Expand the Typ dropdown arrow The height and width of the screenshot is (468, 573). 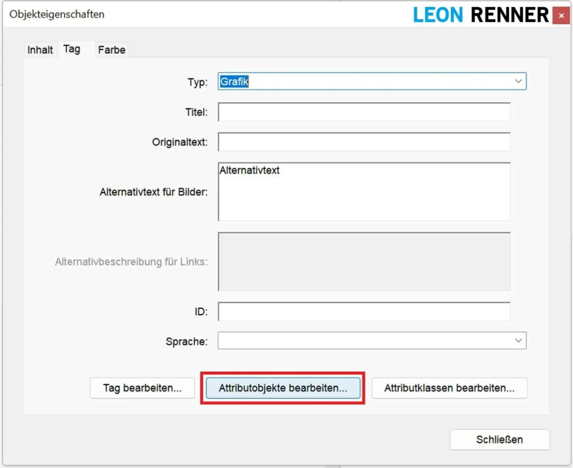(x=518, y=82)
